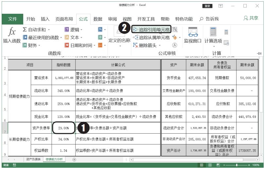The height and width of the screenshot is (170, 265).
Task: Open the Logical (逻辑) functions icon
Action: 67,29
